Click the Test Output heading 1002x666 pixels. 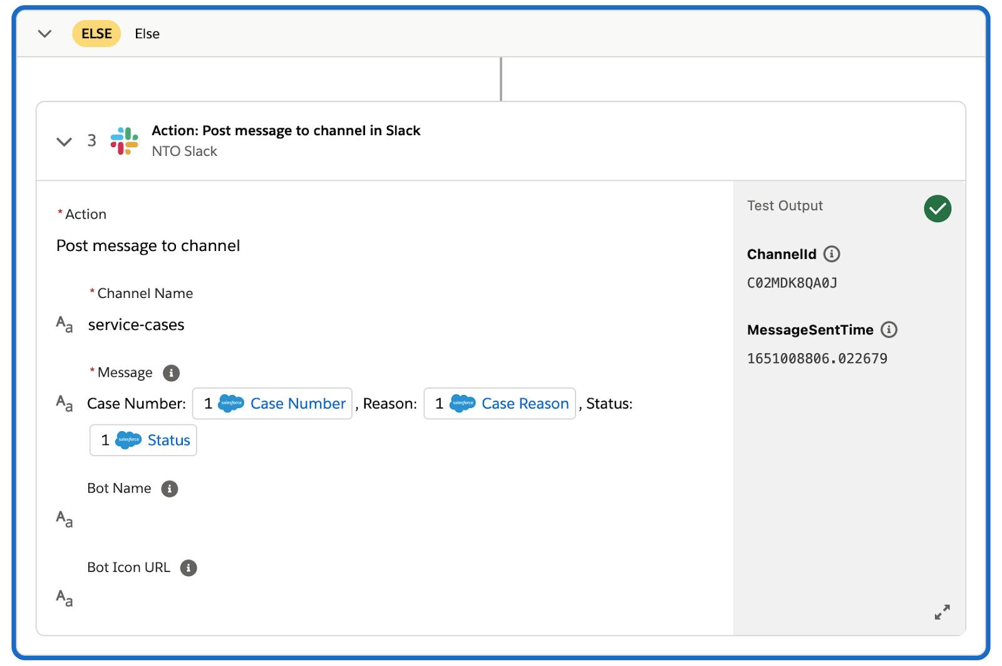point(785,206)
